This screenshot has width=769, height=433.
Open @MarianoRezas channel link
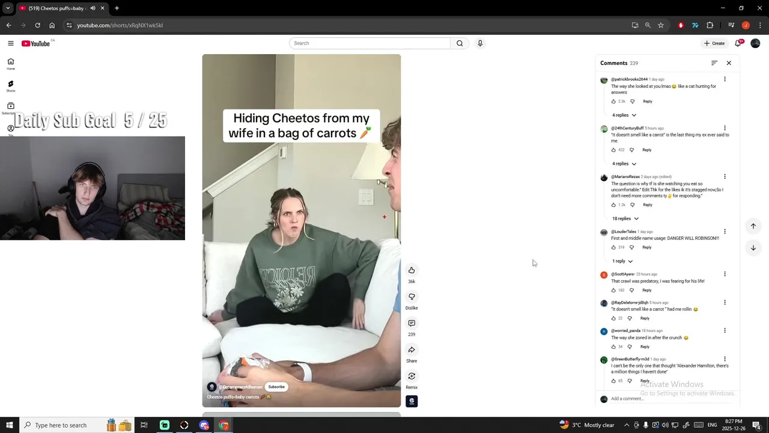(625, 177)
